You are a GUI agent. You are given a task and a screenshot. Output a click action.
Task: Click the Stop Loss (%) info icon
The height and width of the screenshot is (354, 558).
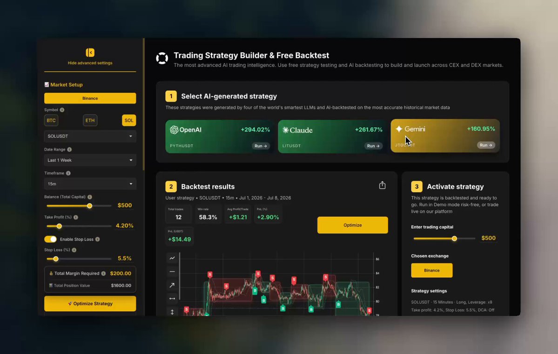click(74, 250)
